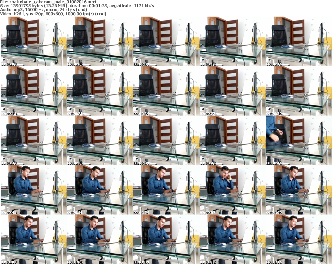Select the 00:00:57 frame with phone call
333x264 pixels.
tap(233, 190)
